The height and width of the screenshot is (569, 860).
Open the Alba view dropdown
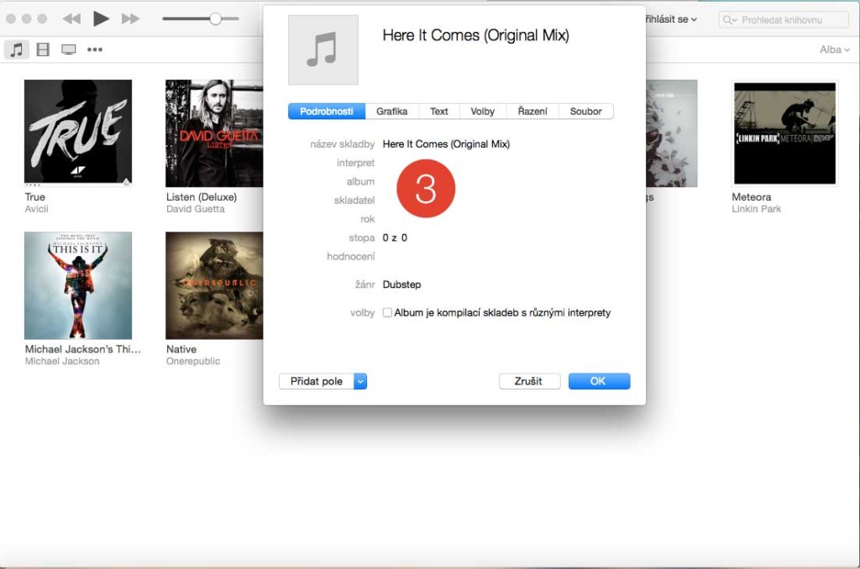834,50
